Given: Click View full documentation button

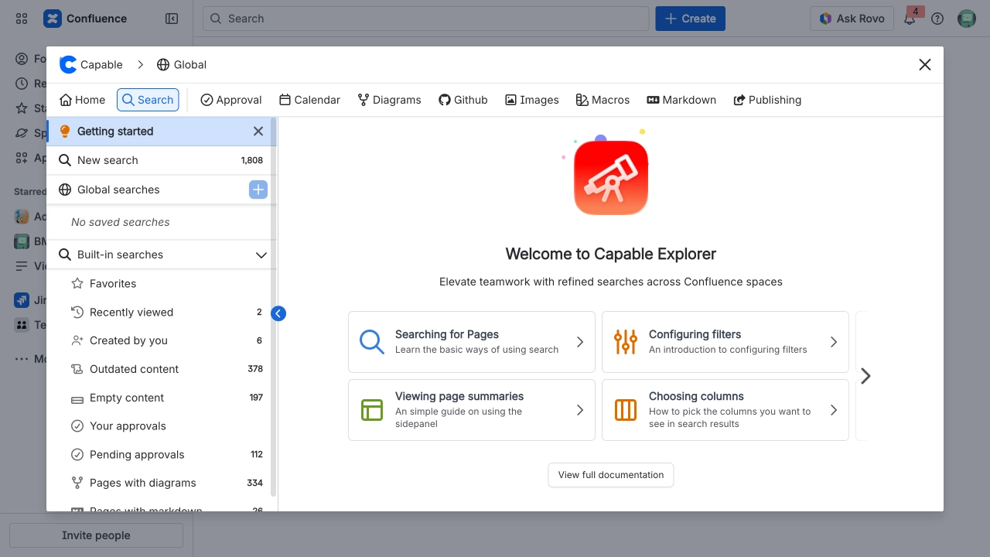Looking at the screenshot, I should click(611, 475).
